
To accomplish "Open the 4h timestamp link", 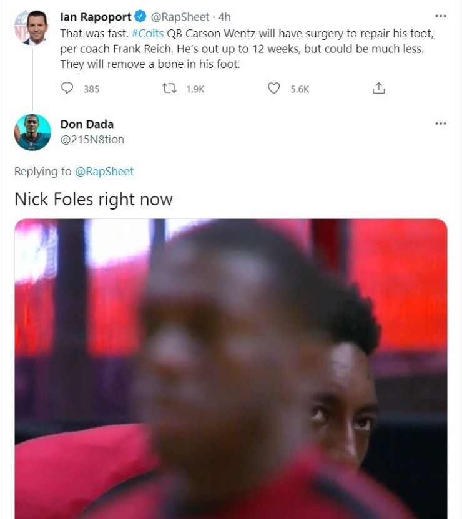I will [x=224, y=17].
